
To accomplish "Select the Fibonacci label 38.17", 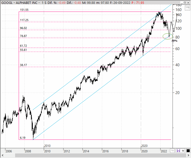I will point(23,65).
